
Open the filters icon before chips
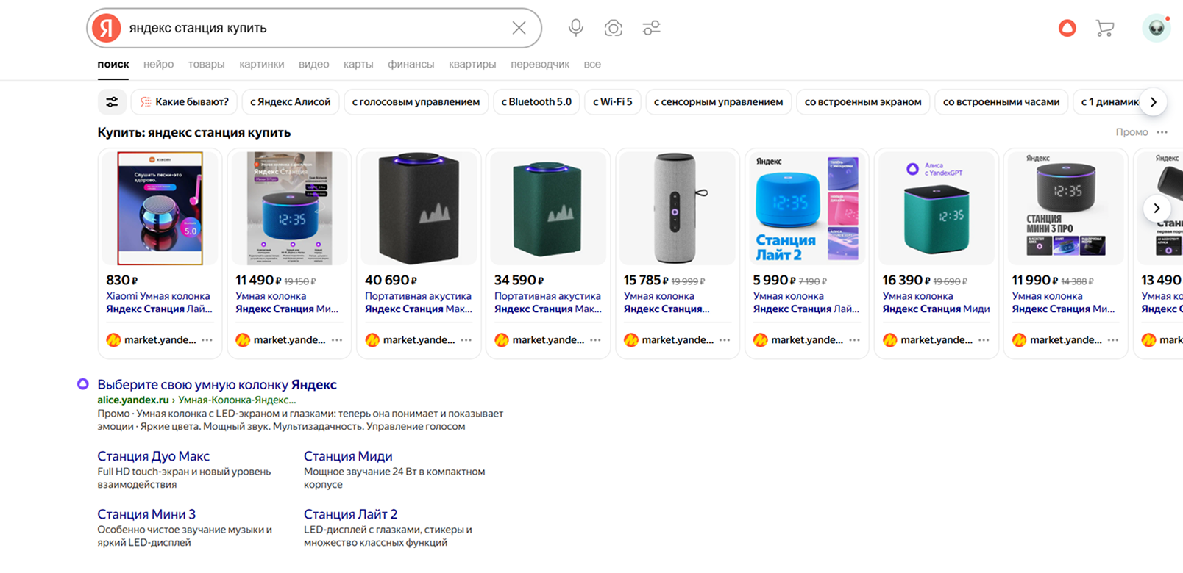click(x=112, y=102)
